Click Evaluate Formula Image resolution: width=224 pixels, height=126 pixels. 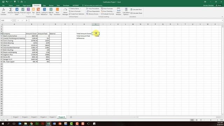(x=107, y=14)
